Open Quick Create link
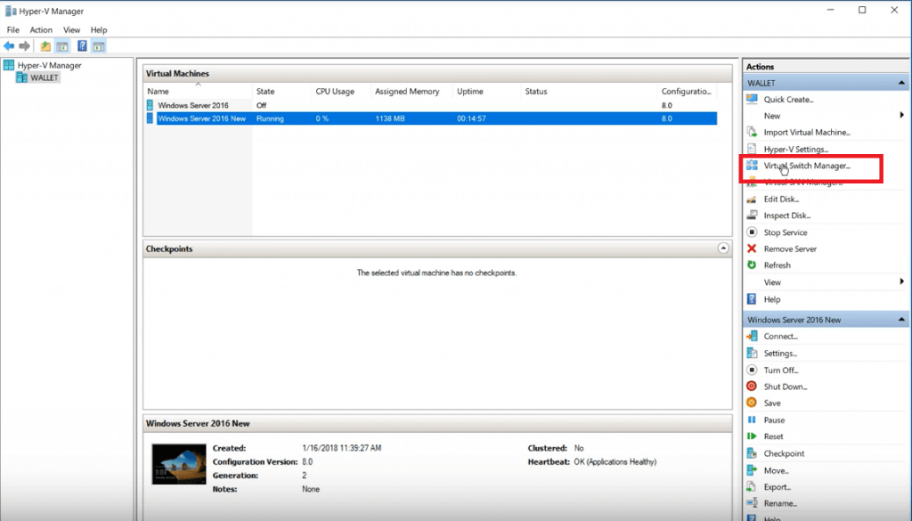Image resolution: width=912 pixels, height=521 pixels. pyautogui.click(x=789, y=100)
